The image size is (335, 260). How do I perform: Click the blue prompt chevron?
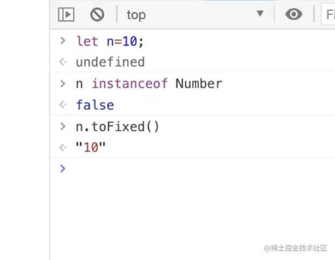[x=63, y=169]
